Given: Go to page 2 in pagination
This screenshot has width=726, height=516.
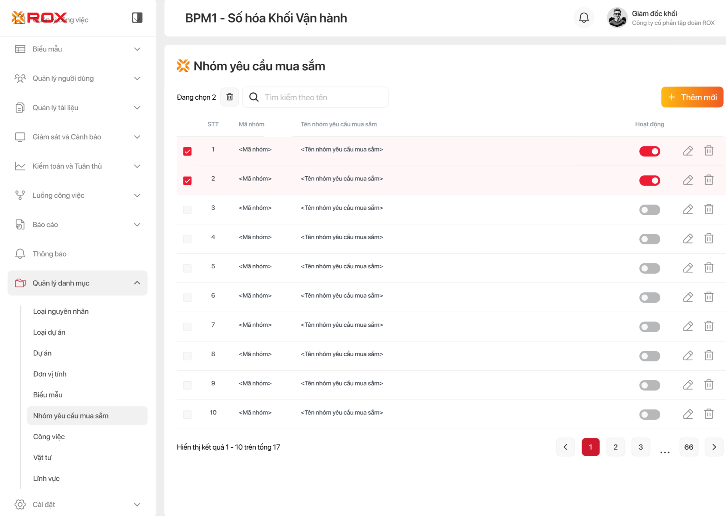Looking at the screenshot, I should coord(615,447).
